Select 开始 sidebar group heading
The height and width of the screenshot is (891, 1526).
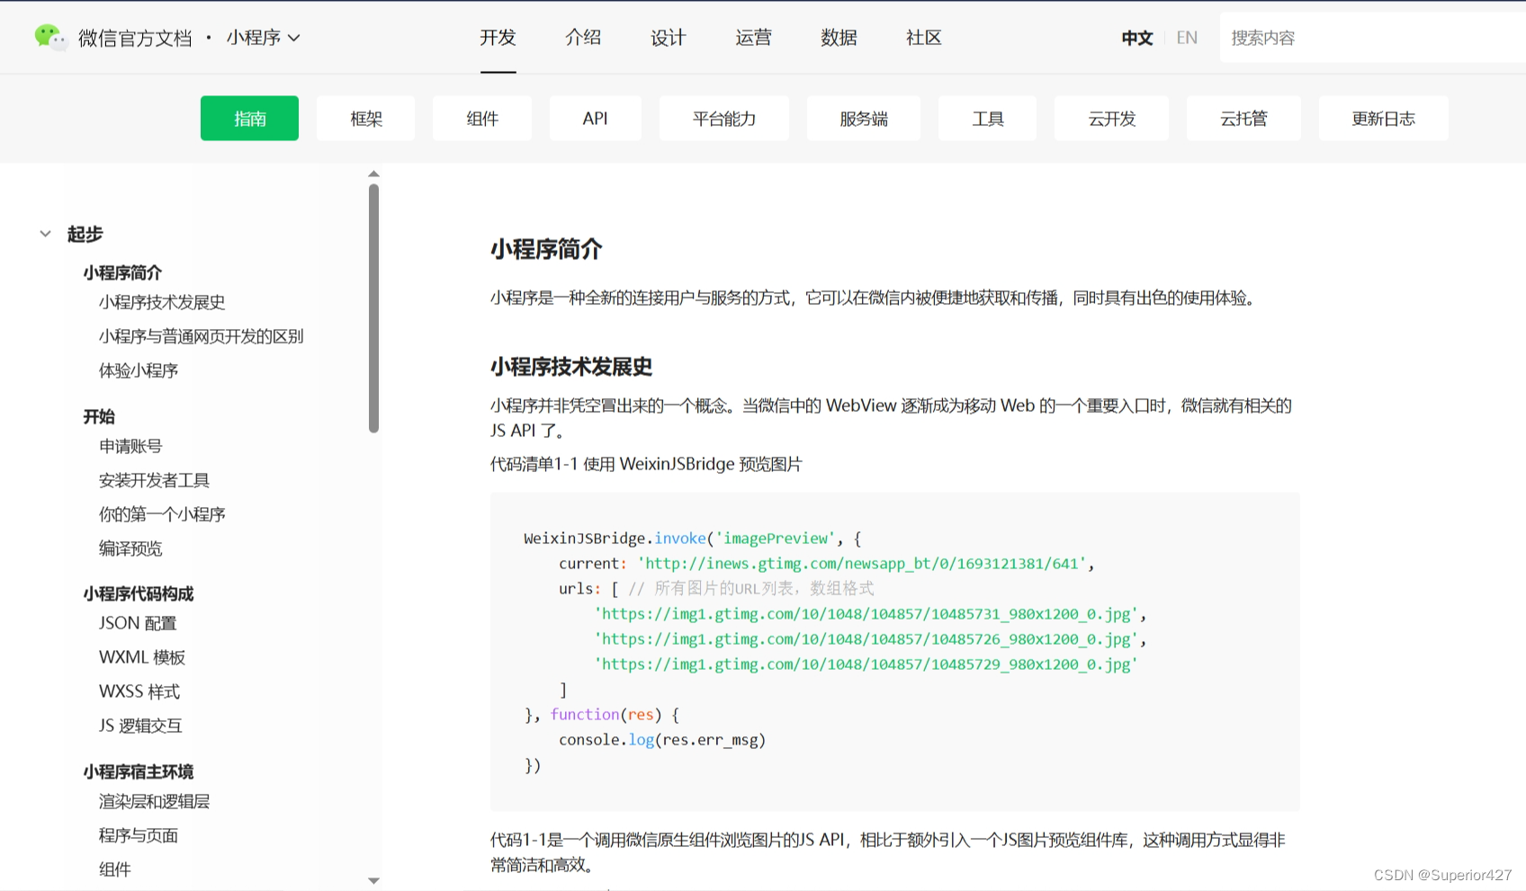tap(99, 416)
